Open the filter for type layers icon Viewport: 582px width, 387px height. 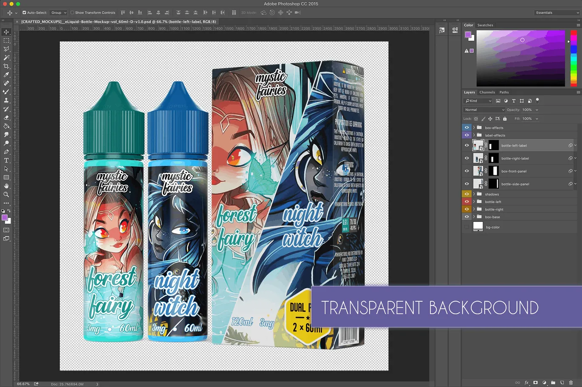click(x=514, y=101)
